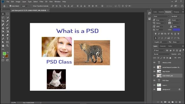Switch to the Paragraph tab
Image resolution: width=185 pixels, height=104 pixels.
click(176, 12)
